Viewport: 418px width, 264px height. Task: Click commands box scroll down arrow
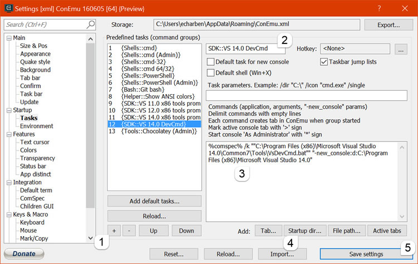click(402, 217)
